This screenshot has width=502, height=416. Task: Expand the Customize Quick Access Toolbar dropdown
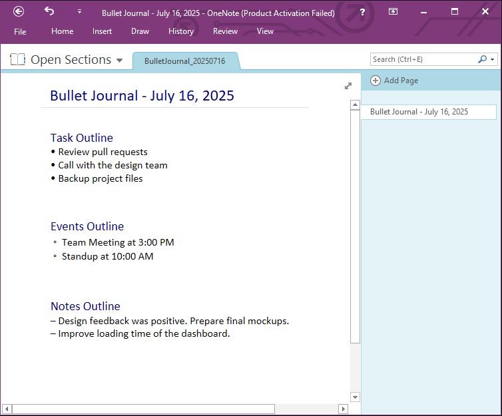79,12
